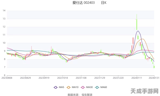160x96 pixels.
Task: Click the 20231018 date axis label
Action: [63, 78]
